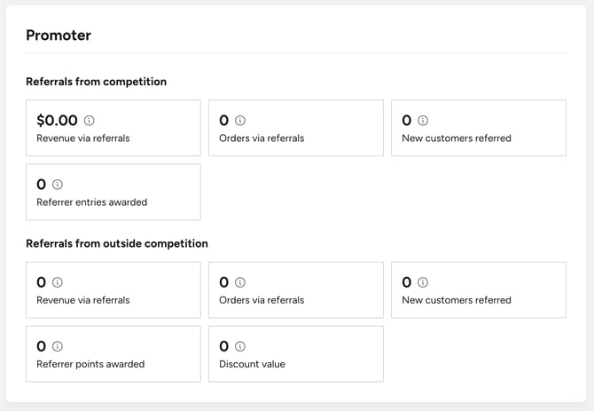This screenshot has height=411, width=594.
Task: Click the Promoter section heading
Action: tap(59, 36)
